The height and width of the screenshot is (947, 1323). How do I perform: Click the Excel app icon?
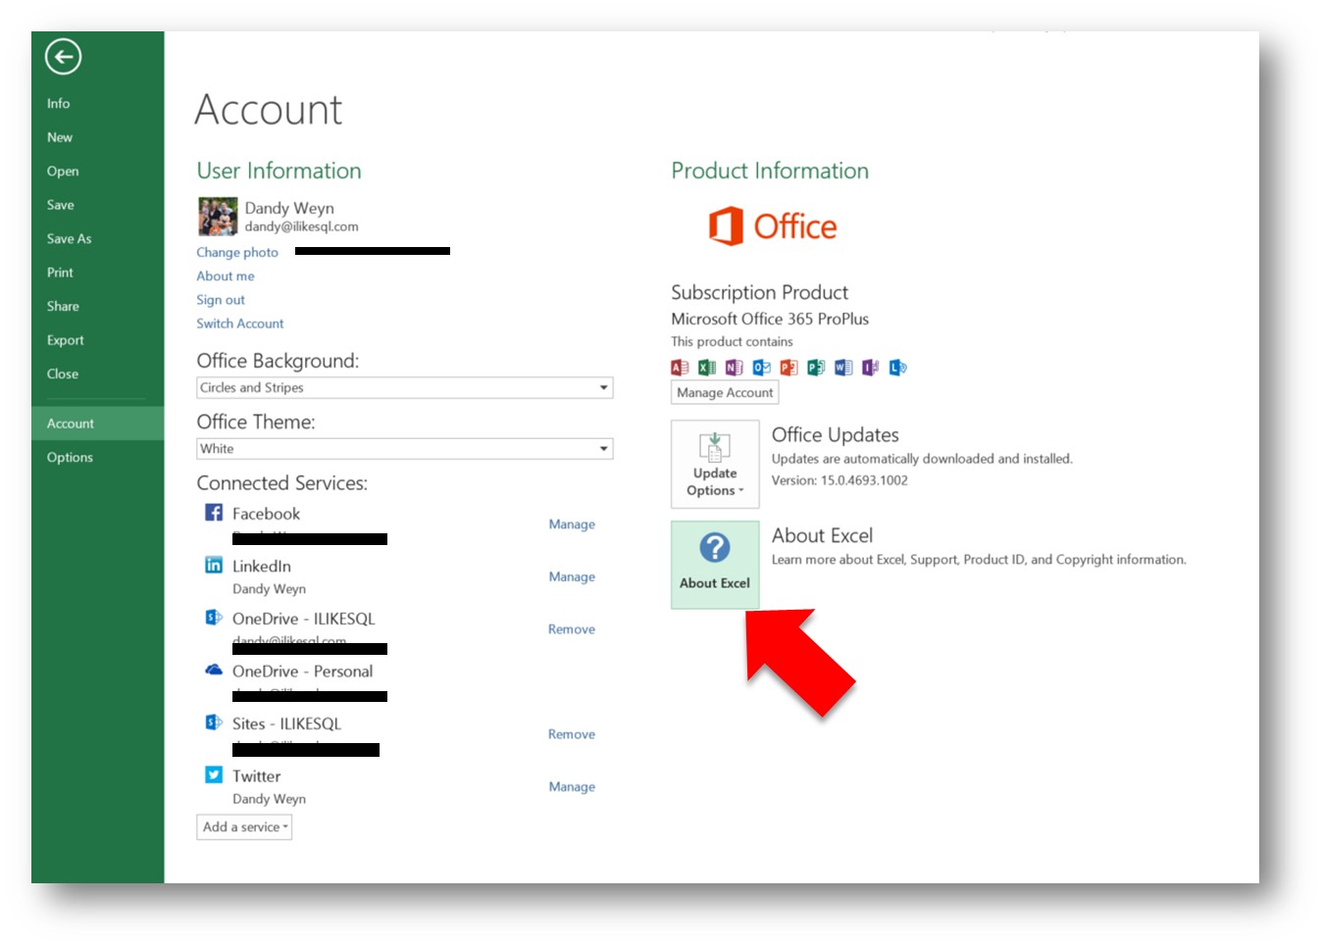tap(707, 368)
